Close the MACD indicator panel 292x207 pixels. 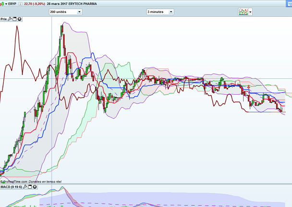[x=35, y=187]
